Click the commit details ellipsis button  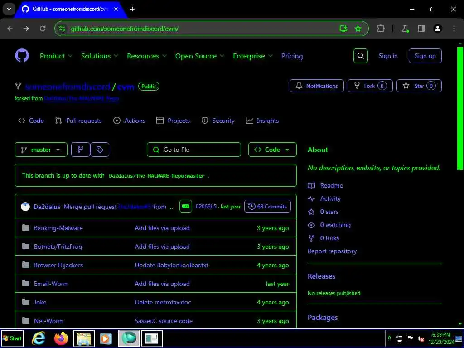click(x=186, y=207)
